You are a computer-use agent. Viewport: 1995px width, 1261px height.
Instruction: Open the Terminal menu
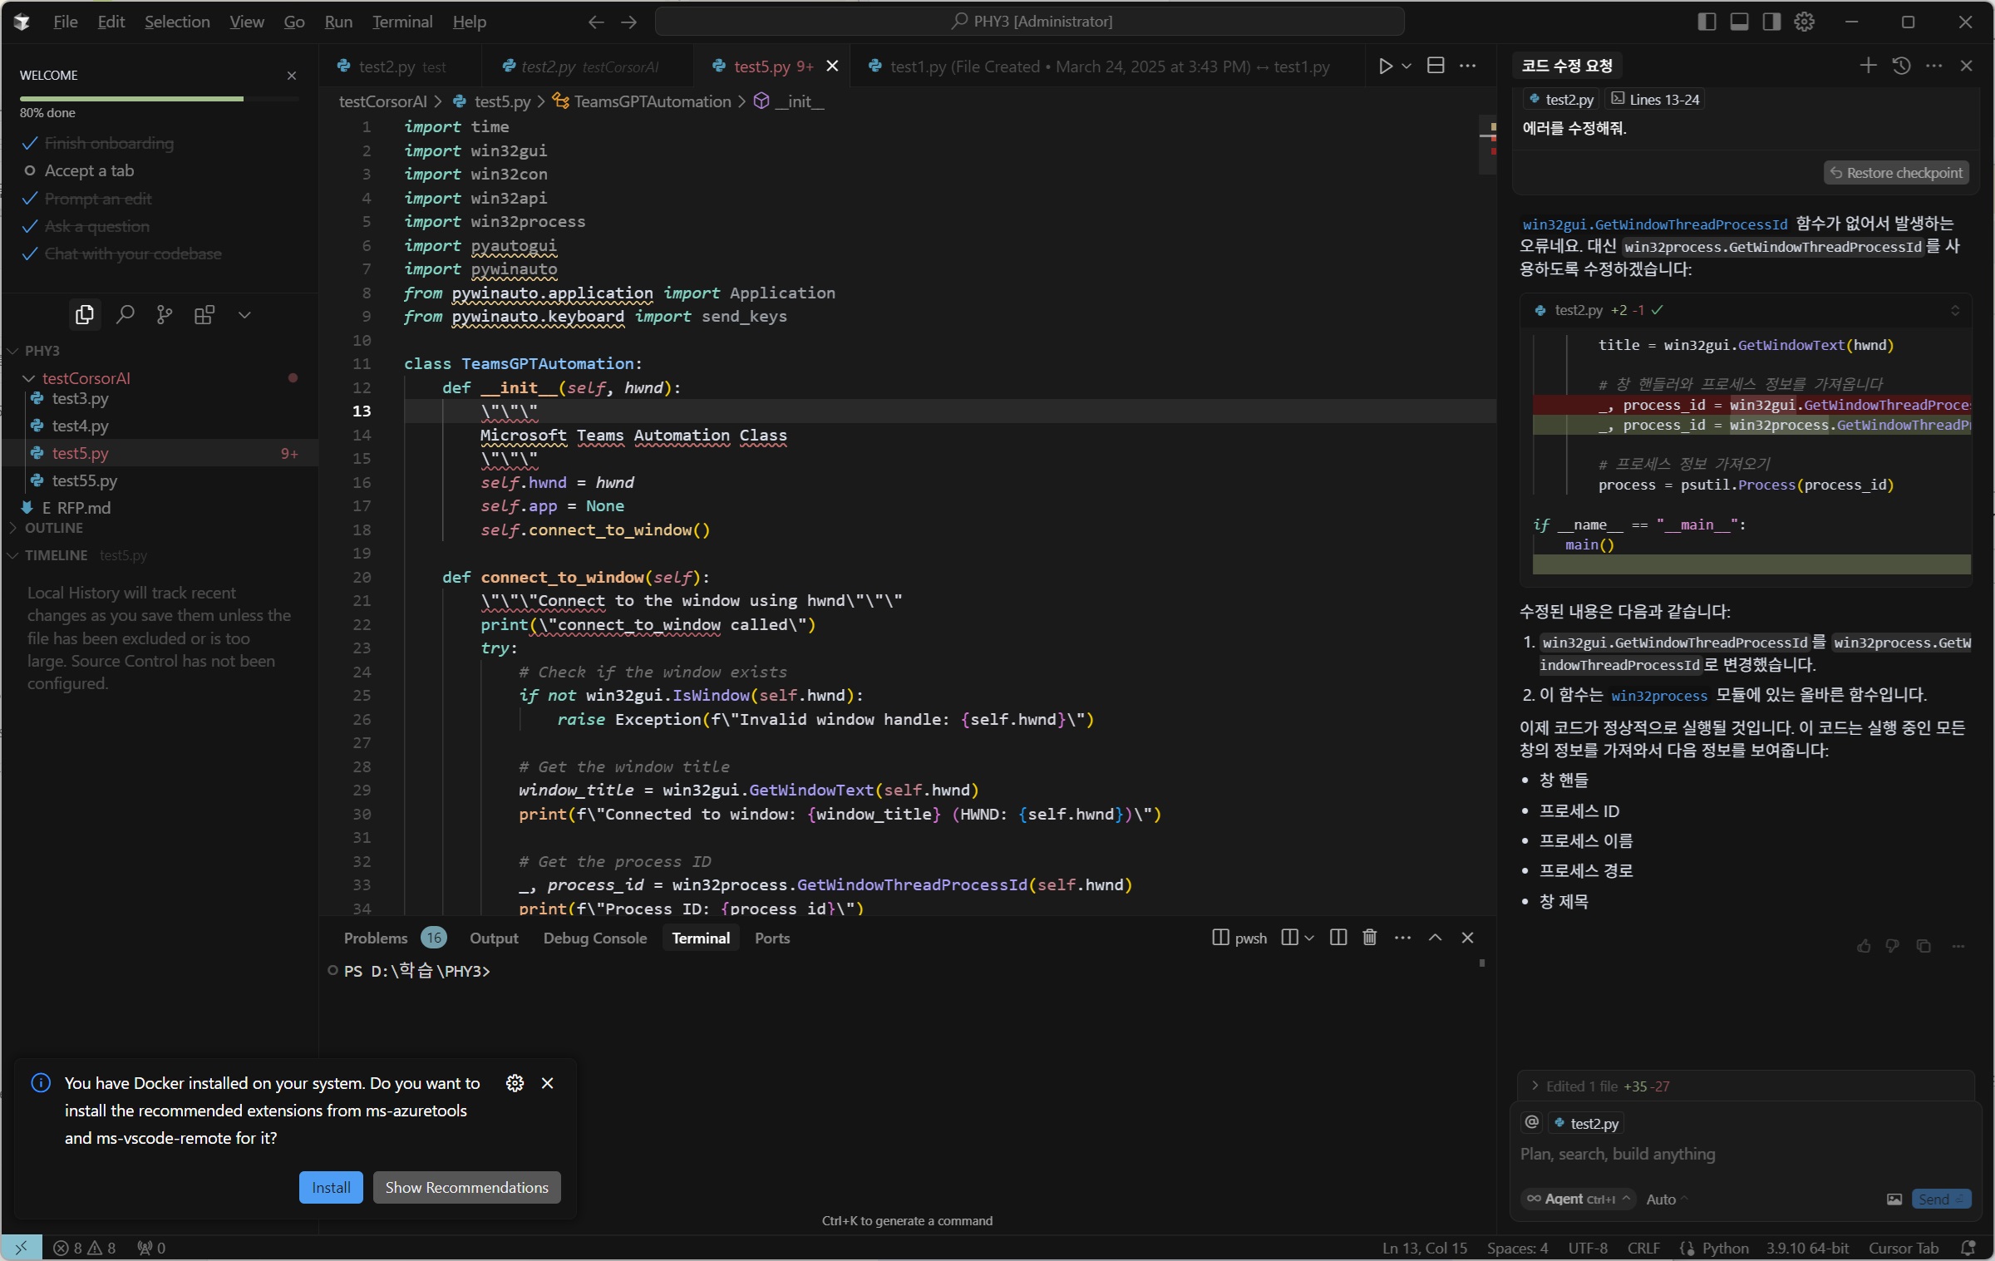tap(402, 22)
